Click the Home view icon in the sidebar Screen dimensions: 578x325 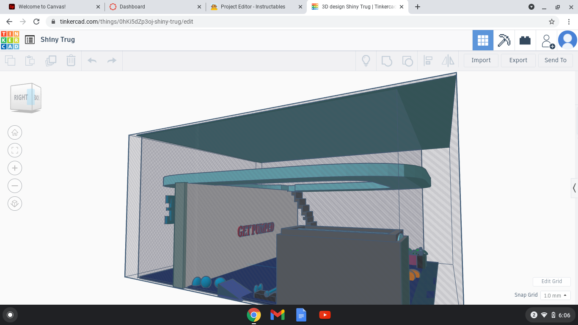15,132
